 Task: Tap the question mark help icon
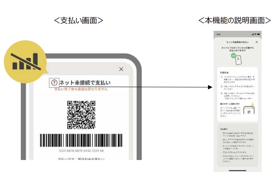click(x=54, y=82)
